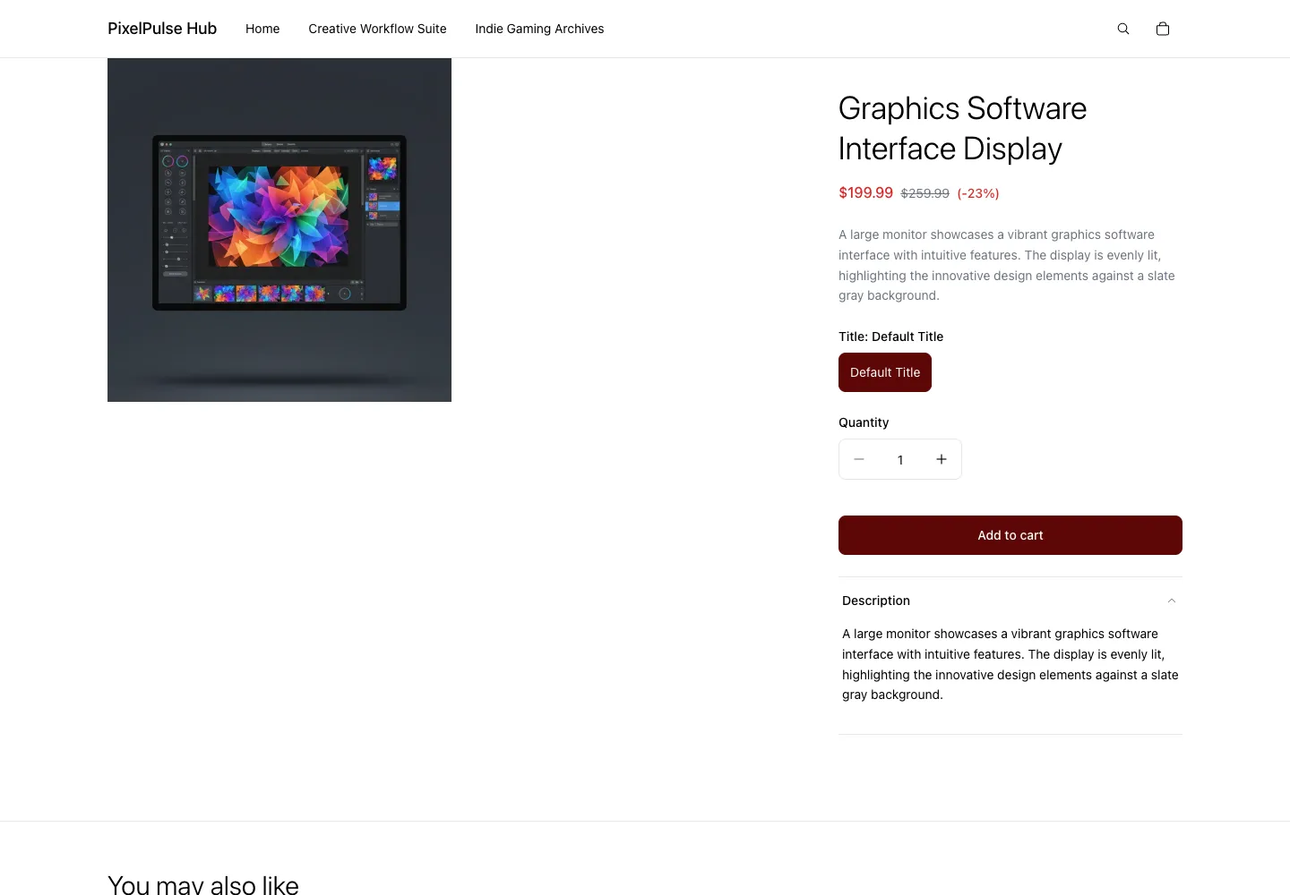The height and width of the screenshot is (895, 1290).
Task: Go to the Home menu item
Action: pyautogui.click(x=262, y=29)
